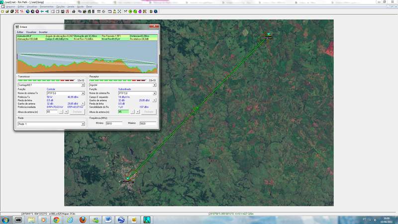Open the main window Editar menu
The image size is (398, 224).
(x=21, y=6)
